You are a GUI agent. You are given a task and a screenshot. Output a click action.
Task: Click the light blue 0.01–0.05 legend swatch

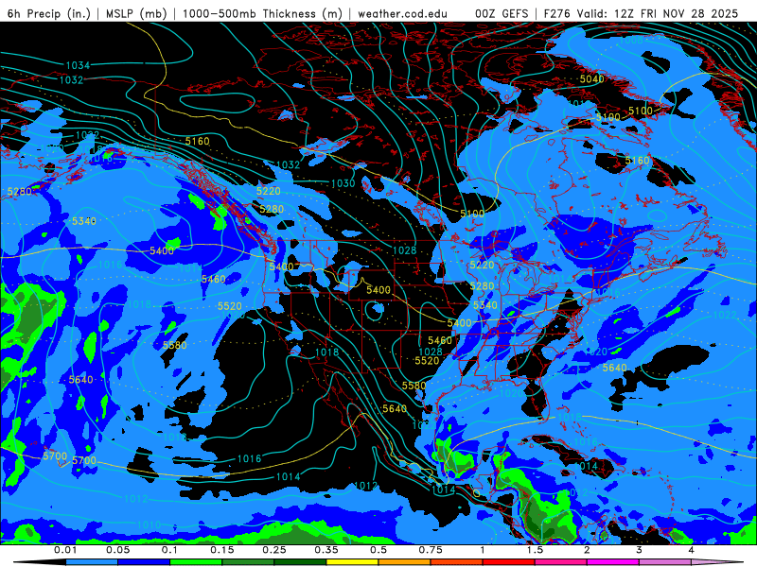coord(92,562)
